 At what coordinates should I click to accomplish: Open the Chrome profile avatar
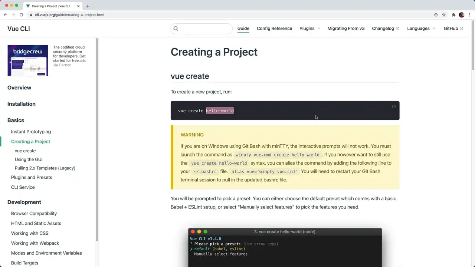pyautogui.click(x=462, y=15)
